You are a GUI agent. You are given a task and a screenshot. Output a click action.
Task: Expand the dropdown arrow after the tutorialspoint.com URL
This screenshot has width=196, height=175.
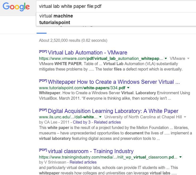coord(128,88)
